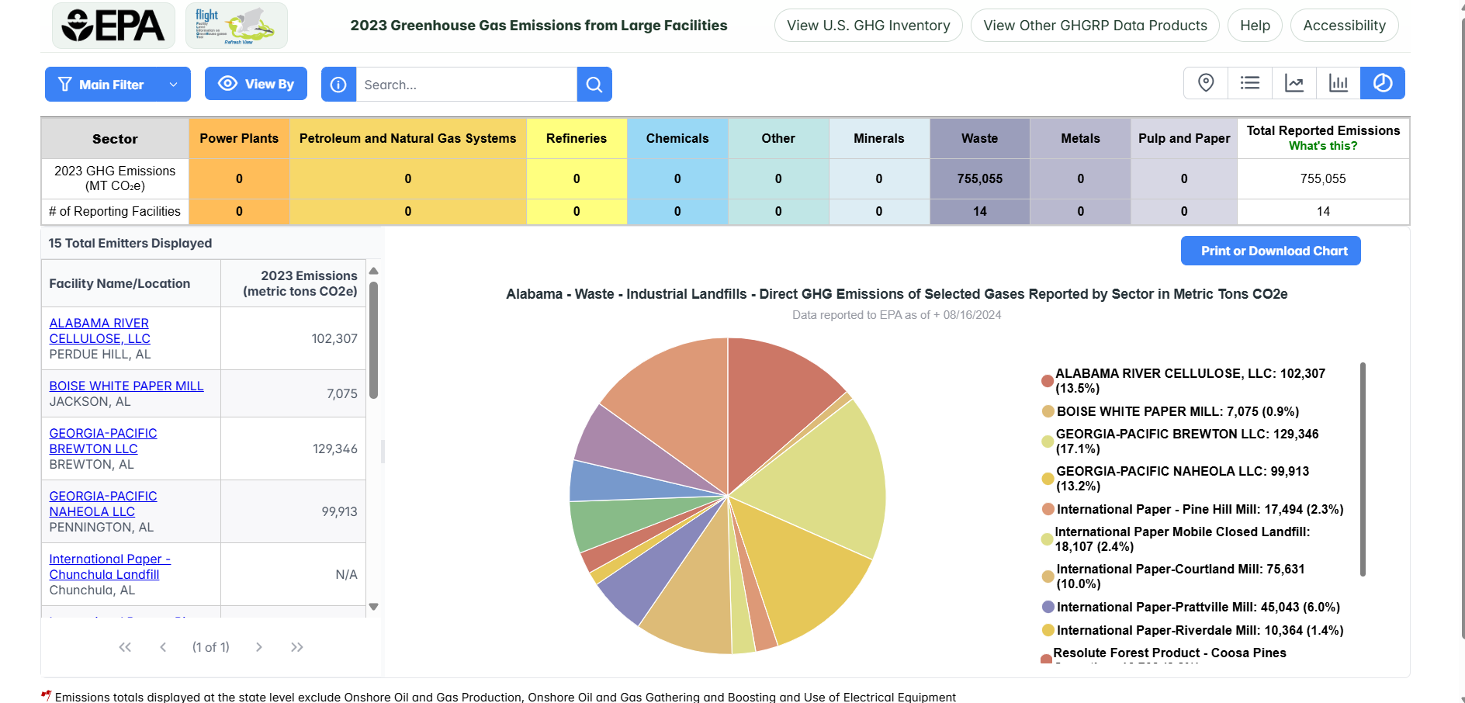
Task: Click the last-page pagination arrow
Action: coord(296,646)
